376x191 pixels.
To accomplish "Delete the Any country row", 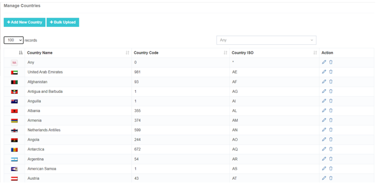I will [x=331, y=62].
